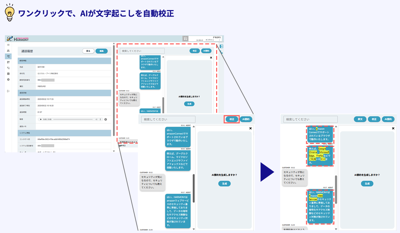Play the call recording audio
The image size is (400, 233).
[40, 119]
